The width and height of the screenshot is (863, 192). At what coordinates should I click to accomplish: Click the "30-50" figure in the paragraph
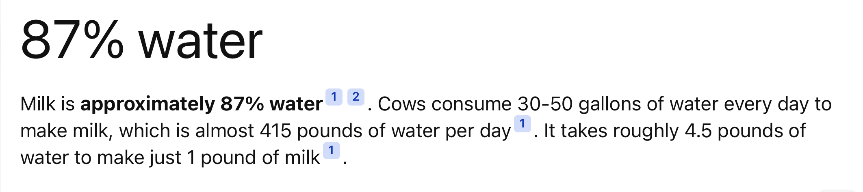(x=545, y=104)
